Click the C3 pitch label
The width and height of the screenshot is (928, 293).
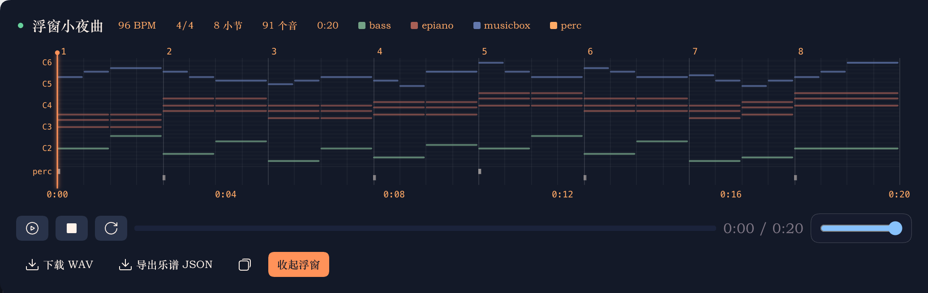[x=47, y=127]
